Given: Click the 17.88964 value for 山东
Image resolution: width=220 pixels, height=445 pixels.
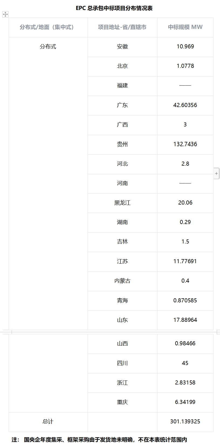Looking at the screenshot, I should [x=185, y=320].
